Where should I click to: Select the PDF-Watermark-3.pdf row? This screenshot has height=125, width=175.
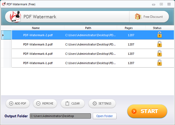coord(38,44)
